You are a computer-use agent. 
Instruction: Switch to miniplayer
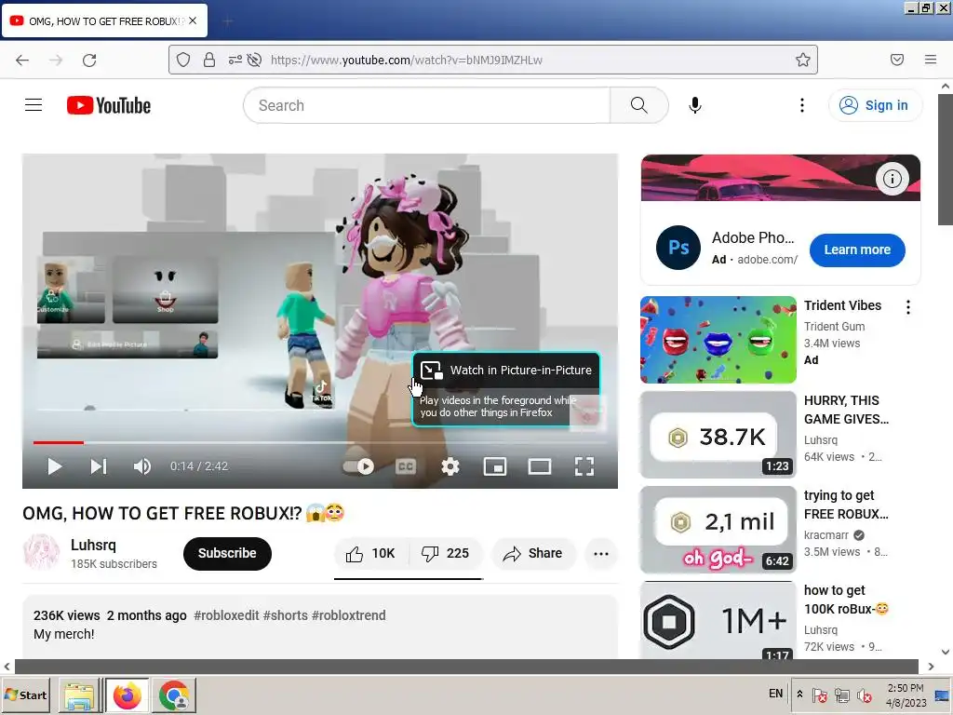(495, 466)
